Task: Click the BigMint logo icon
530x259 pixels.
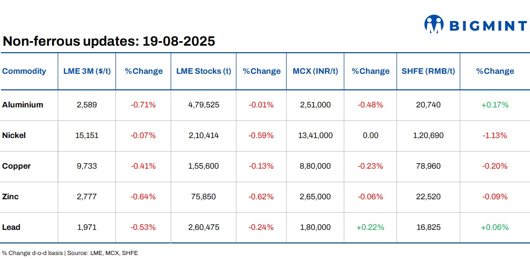Action: pyautogui.click(x=434, y=24)
